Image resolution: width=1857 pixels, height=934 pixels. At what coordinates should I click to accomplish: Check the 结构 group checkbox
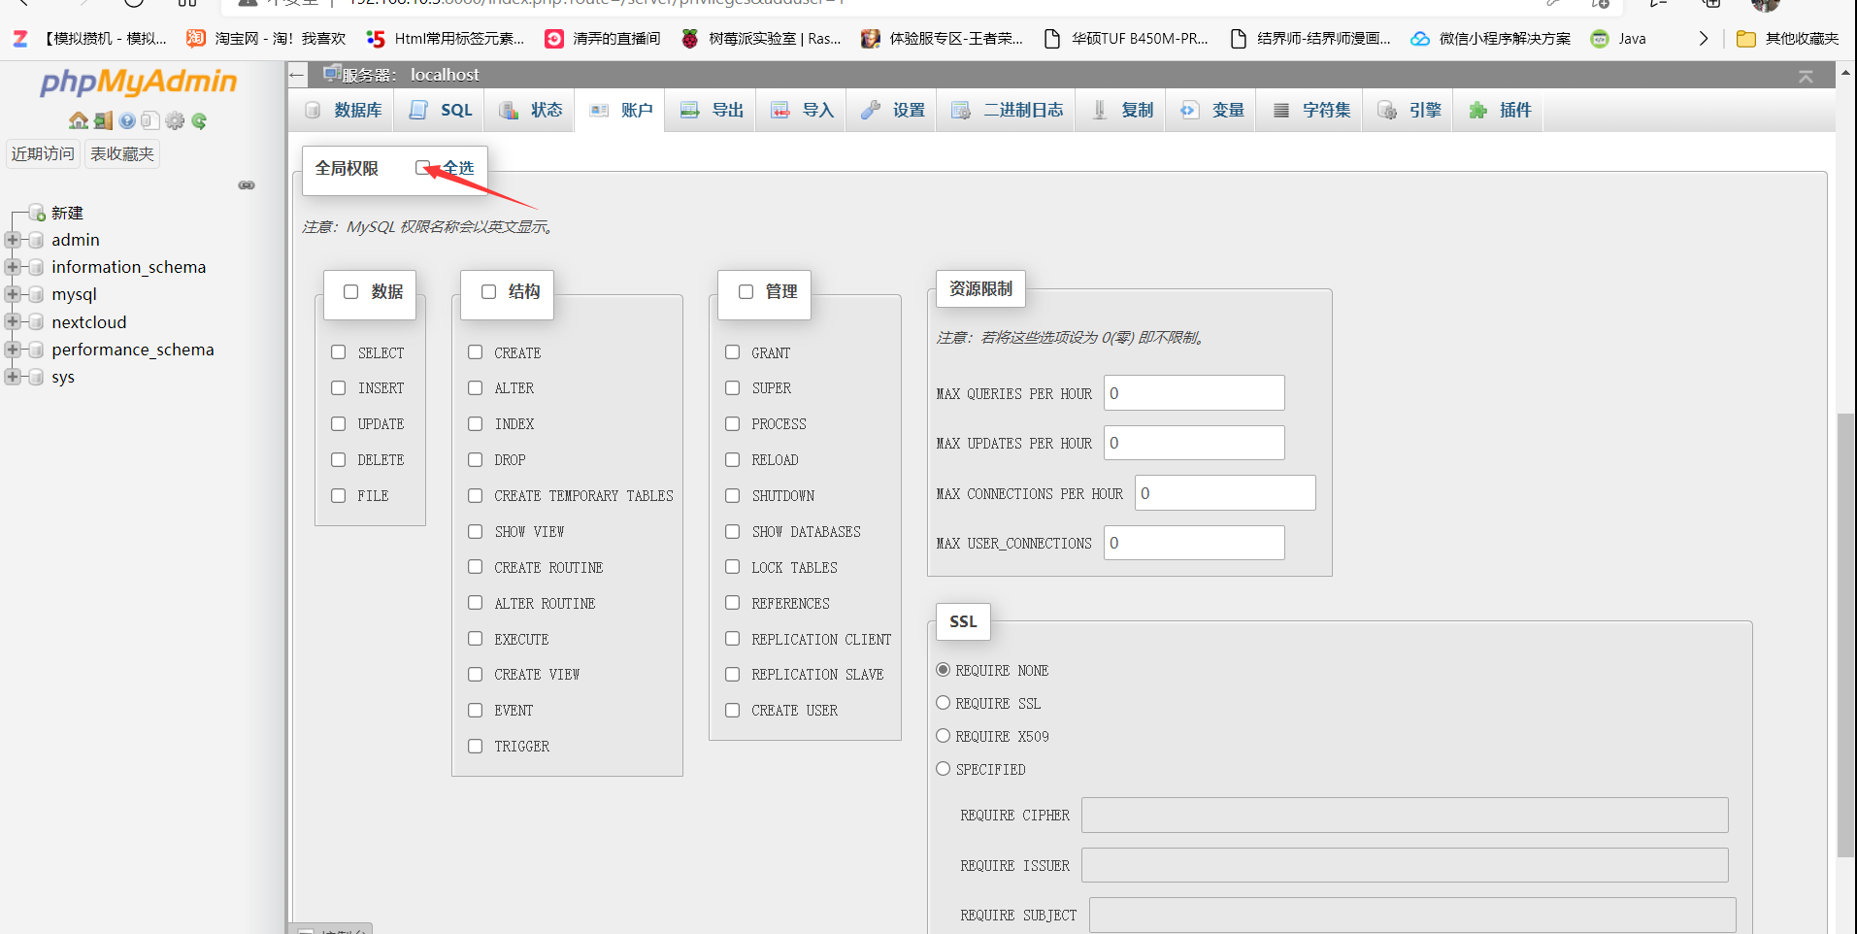pyautogui.click(x=489, y=292)
